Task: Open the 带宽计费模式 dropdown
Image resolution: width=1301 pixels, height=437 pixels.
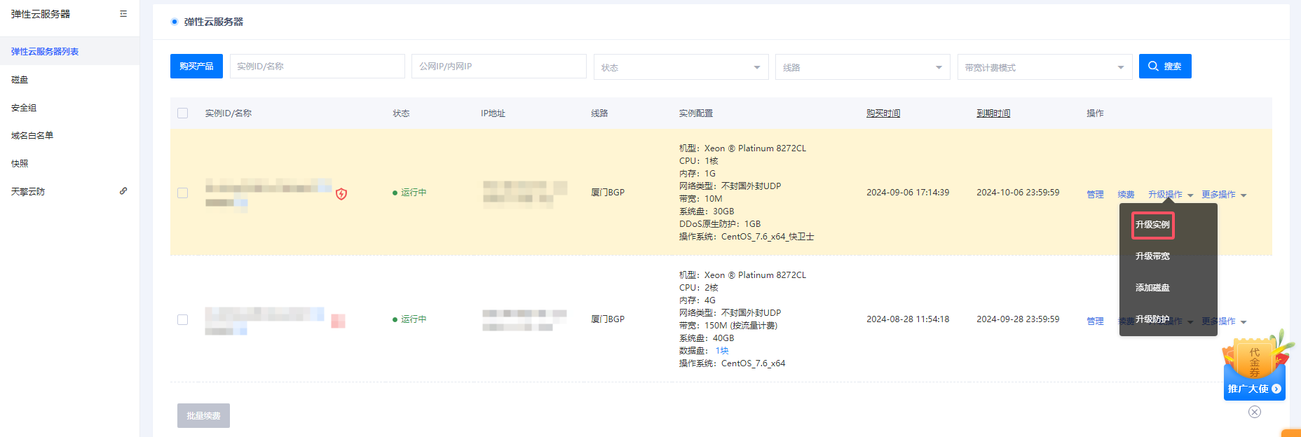Action: point(1044,67)
